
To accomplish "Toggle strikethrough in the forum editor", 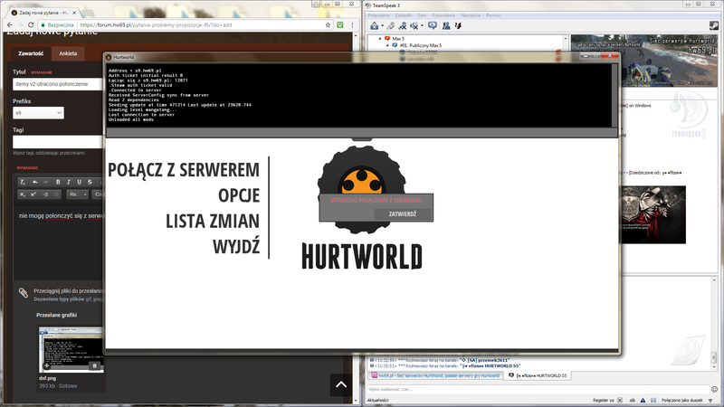I will [x=90, y=183].
